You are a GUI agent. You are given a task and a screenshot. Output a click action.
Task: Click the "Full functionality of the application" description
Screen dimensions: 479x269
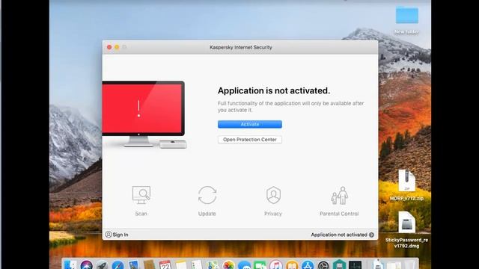click(291, 106)
